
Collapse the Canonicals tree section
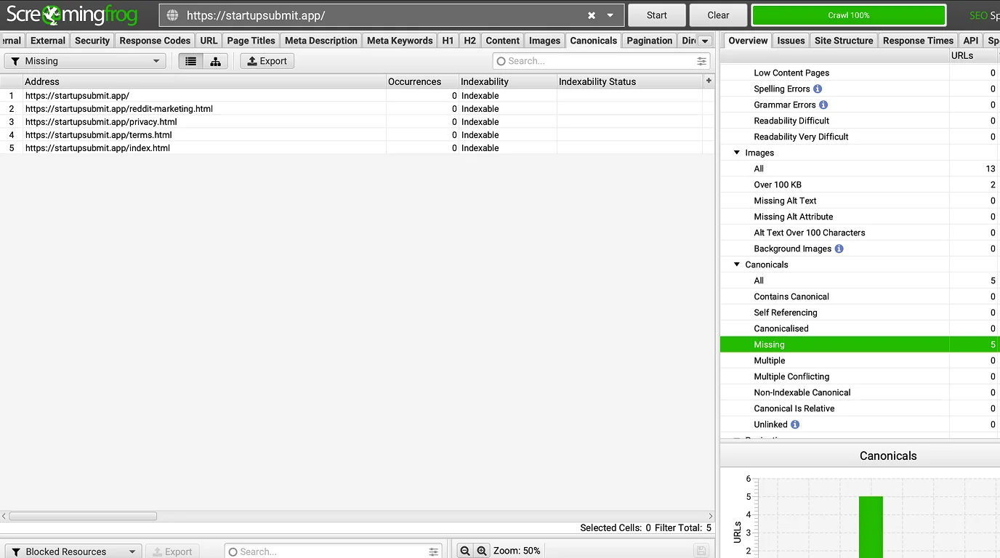pyautogui.click(x=737, y=264)
